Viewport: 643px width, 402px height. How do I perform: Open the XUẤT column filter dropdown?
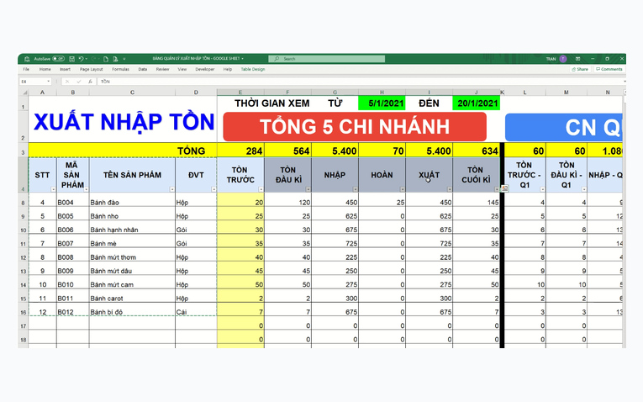[x=450, y=189]
